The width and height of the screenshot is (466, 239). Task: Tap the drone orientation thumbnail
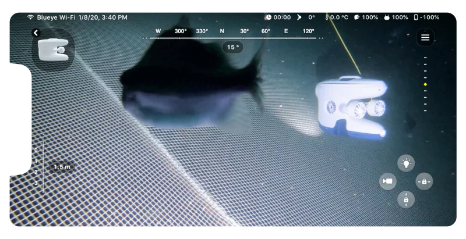[52, 50]
